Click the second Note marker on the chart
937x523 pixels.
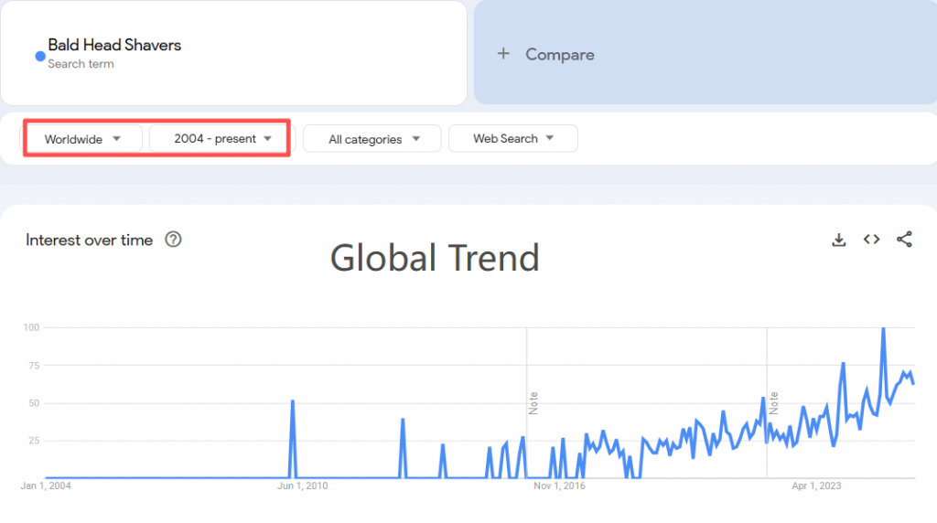(774, 403)
